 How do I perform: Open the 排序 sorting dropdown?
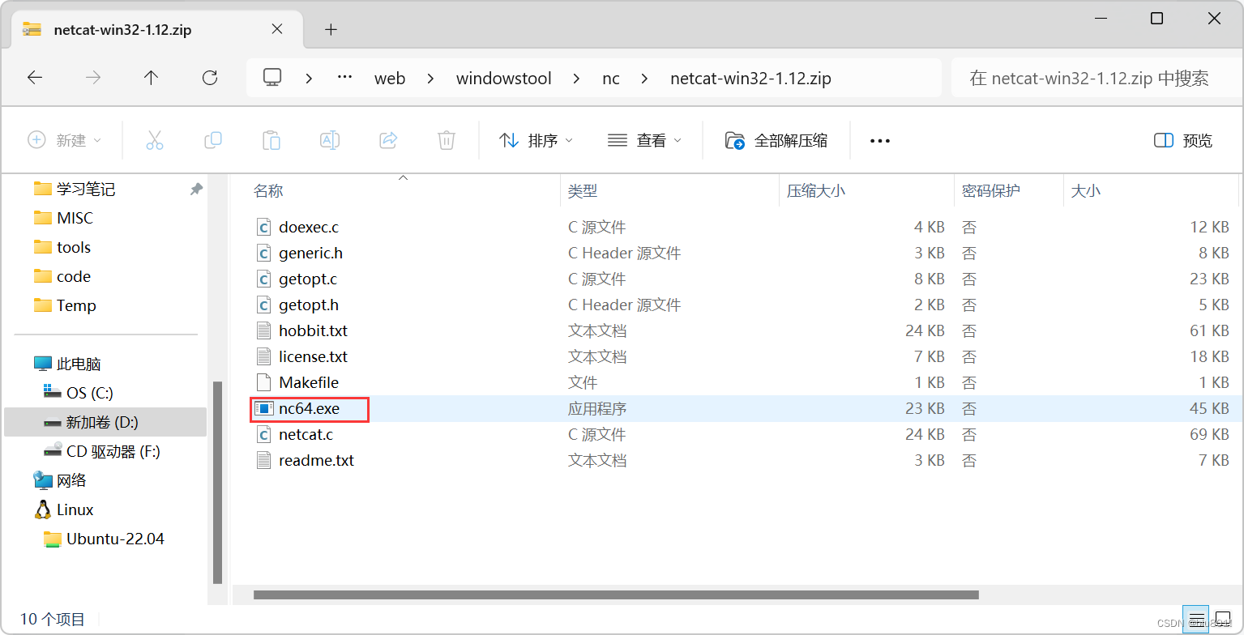(536, 139)
